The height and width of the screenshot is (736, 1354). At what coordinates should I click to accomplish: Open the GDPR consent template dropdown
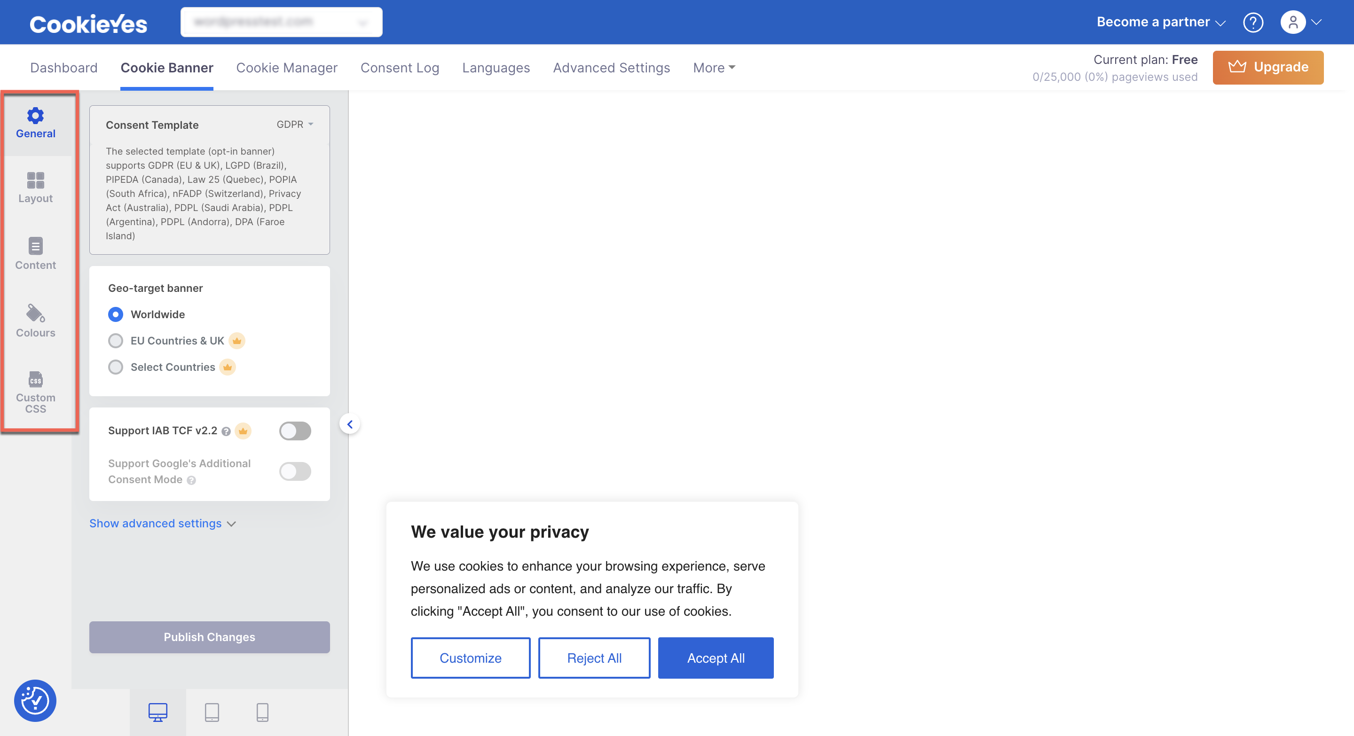coord(294,125)
